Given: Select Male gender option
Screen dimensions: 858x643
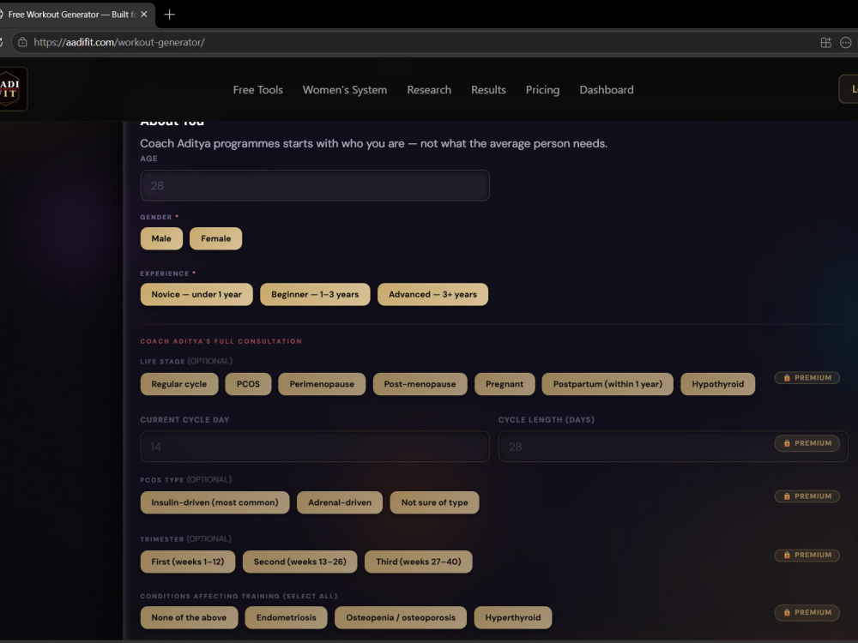Looking at the screenshot, I should (161, 238).
